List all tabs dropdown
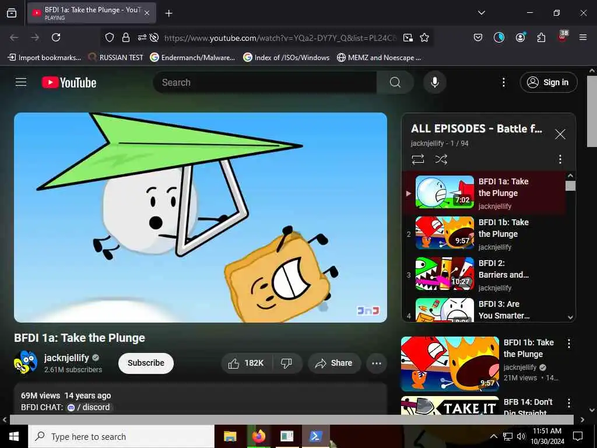The width and height of the screenshot is (597, 448). point(481,13)
